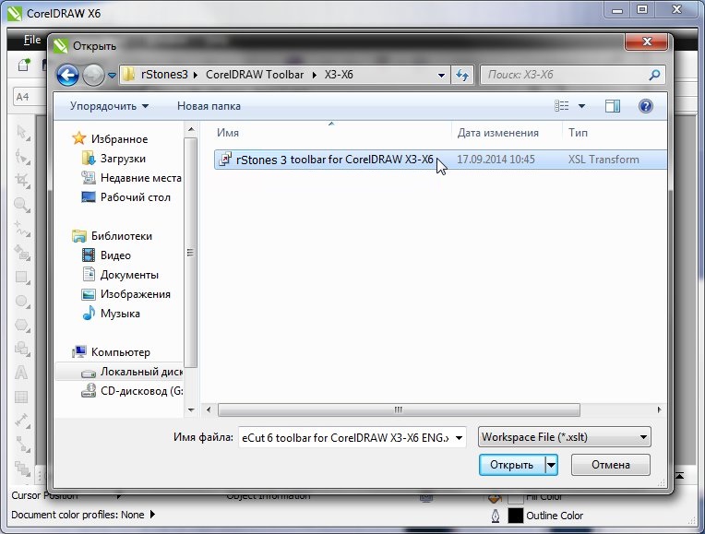Viewport: 705px width, 534px height.
Task: Open recent locations dropdown beside Forward arrow
Action: point(112,76)
